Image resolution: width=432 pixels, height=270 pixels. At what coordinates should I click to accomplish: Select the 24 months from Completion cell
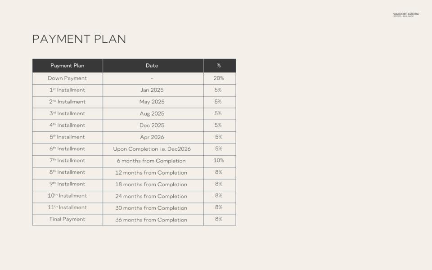pyautogui.click(x=151, y=196)
